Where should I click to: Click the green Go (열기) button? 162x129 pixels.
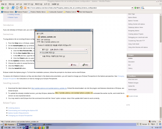(x=137, y=8)
